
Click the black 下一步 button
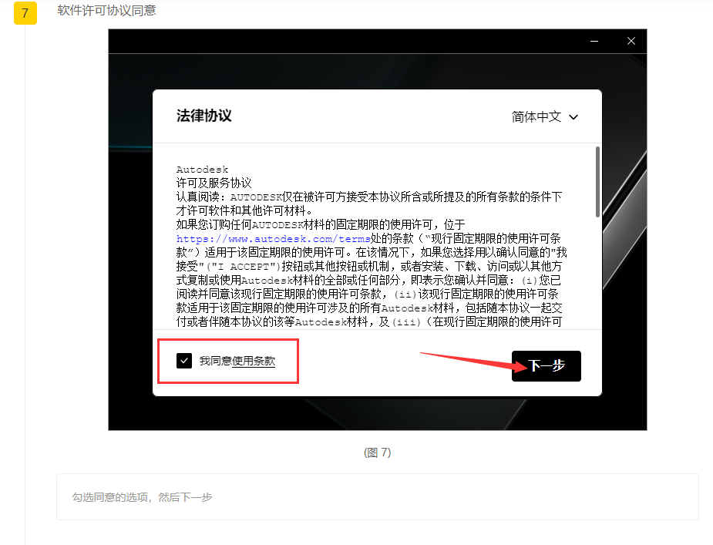[546, 366]
